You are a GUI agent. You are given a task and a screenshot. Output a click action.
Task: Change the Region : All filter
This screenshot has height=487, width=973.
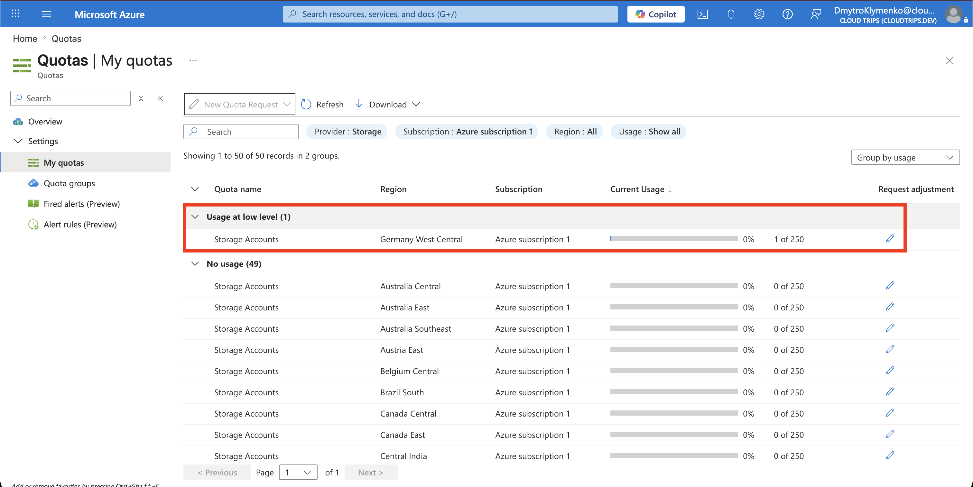click(575, 132)
